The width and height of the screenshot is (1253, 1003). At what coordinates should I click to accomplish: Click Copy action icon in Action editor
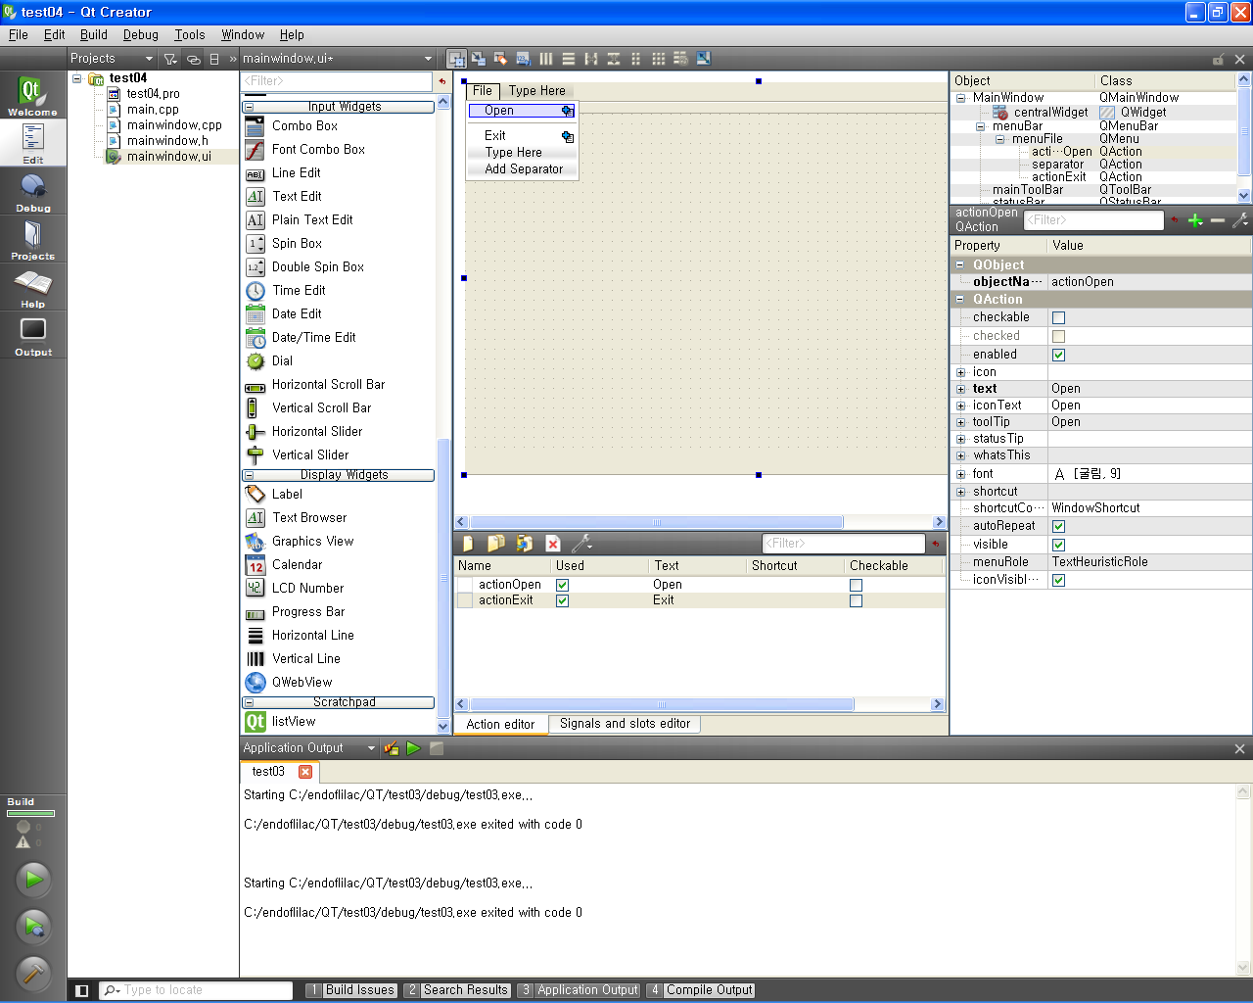496,544
